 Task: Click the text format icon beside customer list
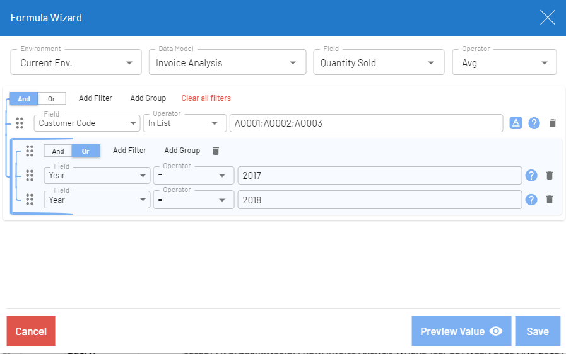516,123
